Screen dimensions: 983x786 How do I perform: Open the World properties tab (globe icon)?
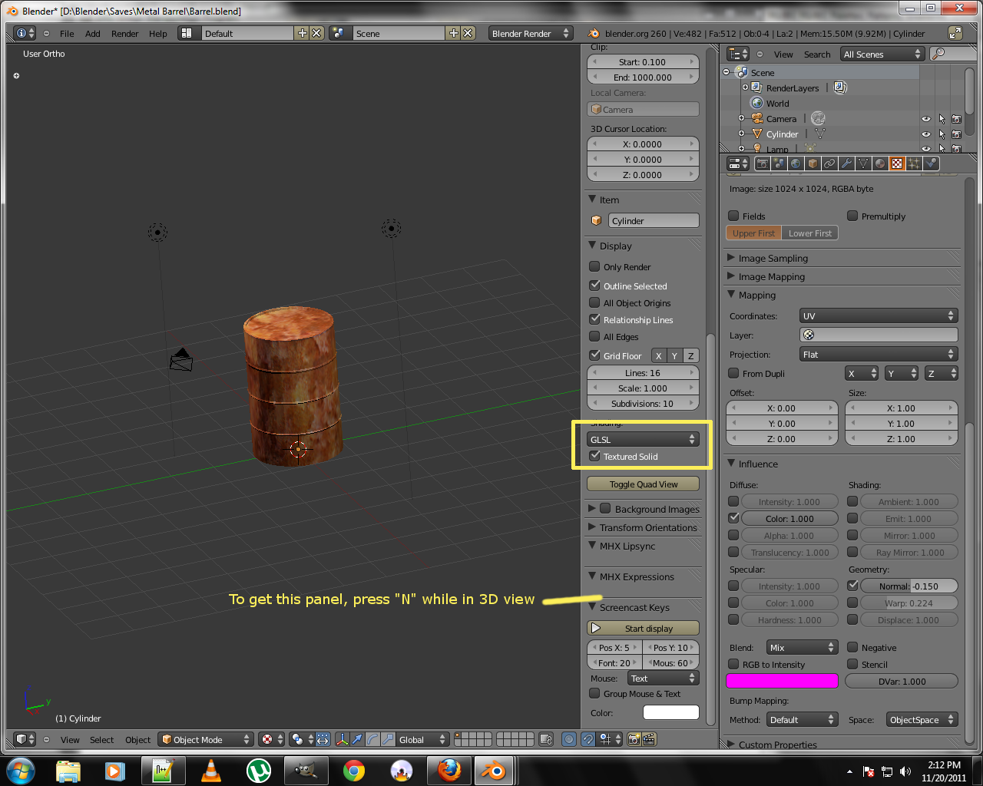(796, 163)
